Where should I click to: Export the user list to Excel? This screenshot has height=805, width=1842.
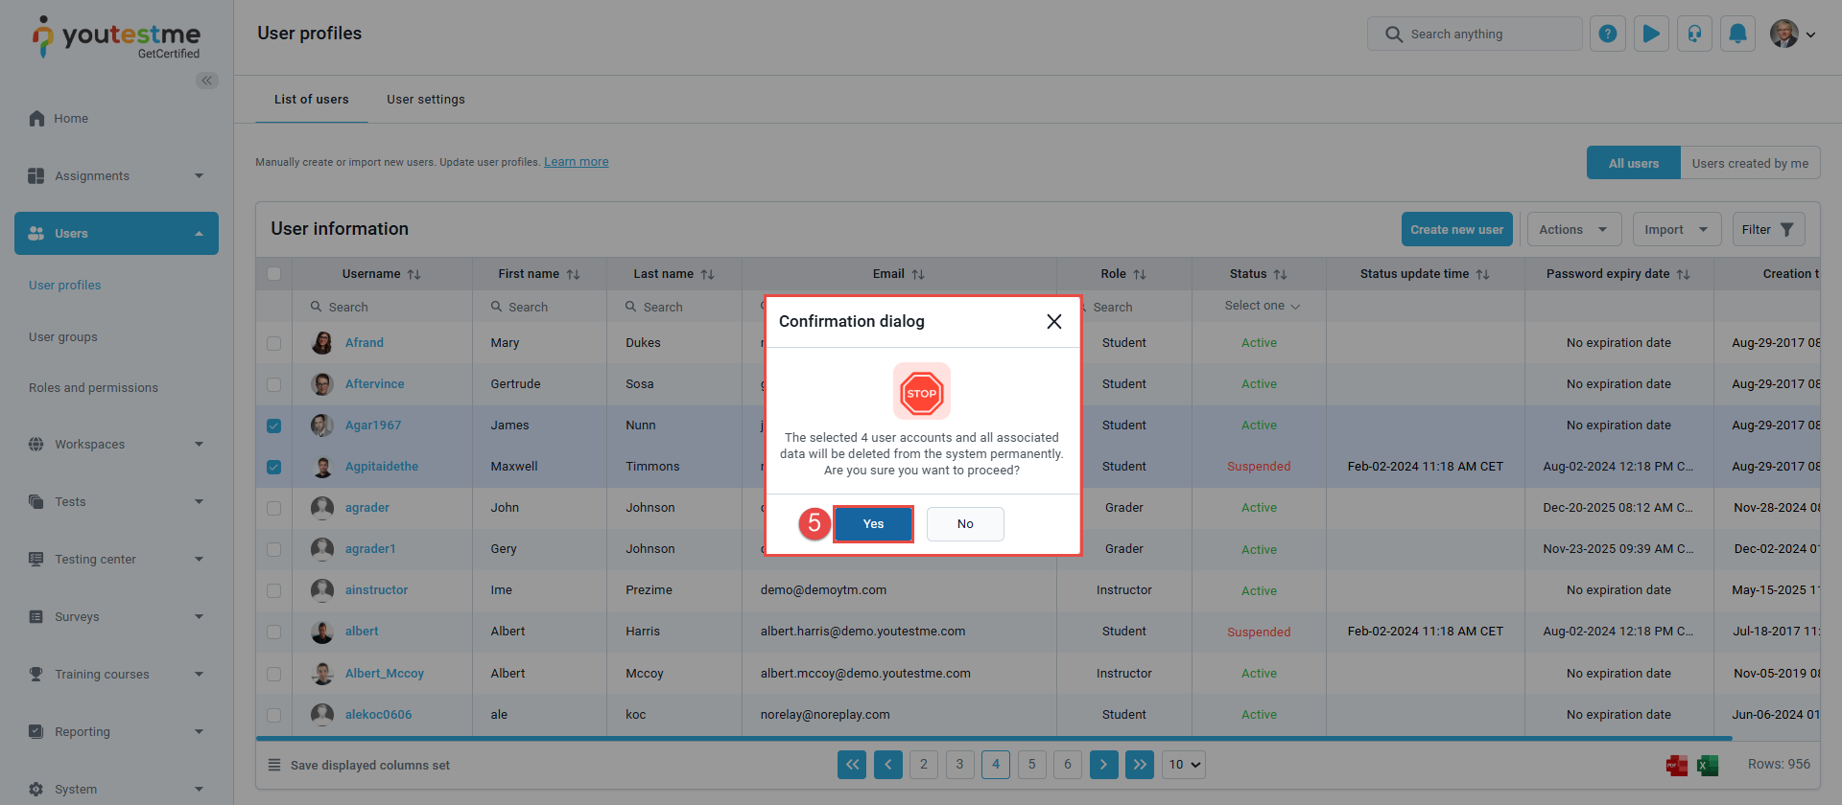1708,765
